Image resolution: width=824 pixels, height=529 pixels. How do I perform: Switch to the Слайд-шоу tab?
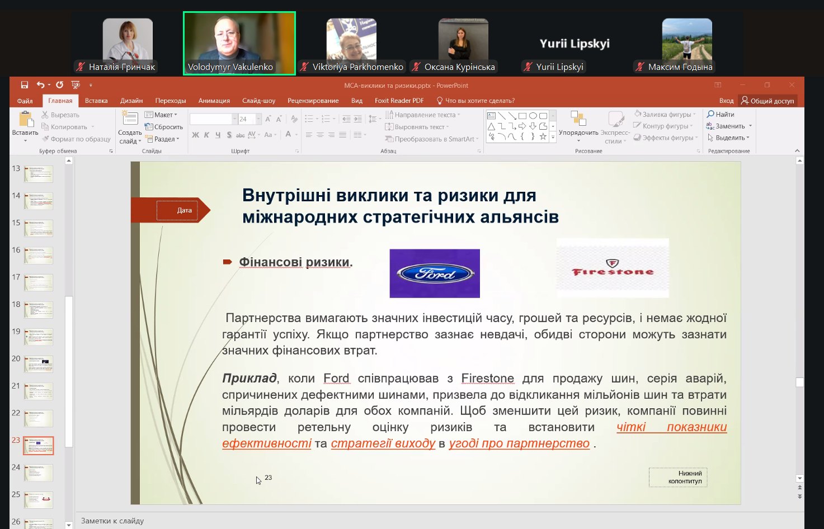pos(258,101)
